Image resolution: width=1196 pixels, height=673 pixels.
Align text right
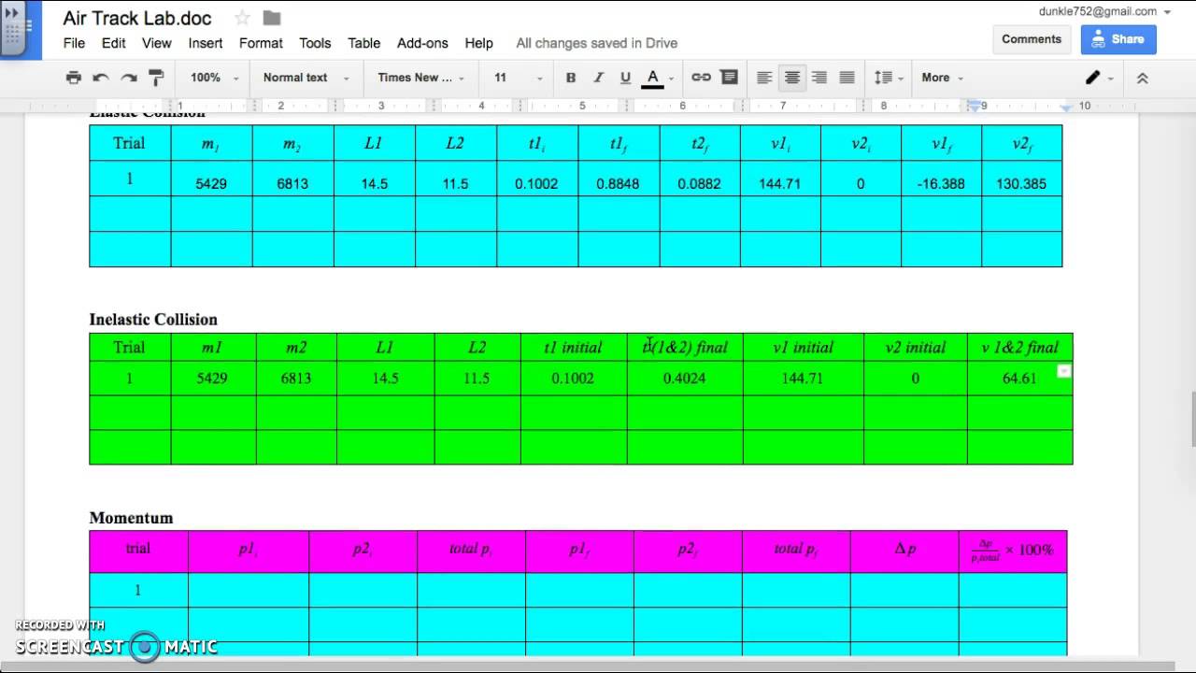tap(819, 78)
